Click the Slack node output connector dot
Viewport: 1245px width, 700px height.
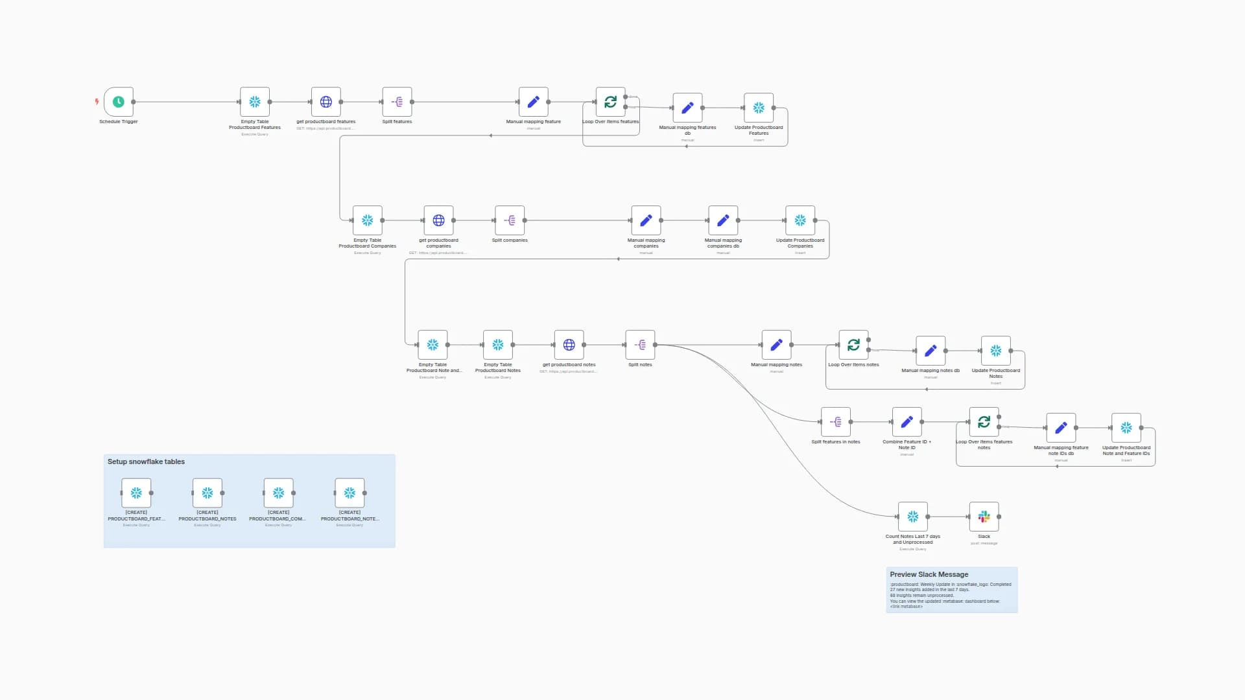pos(999,517)
